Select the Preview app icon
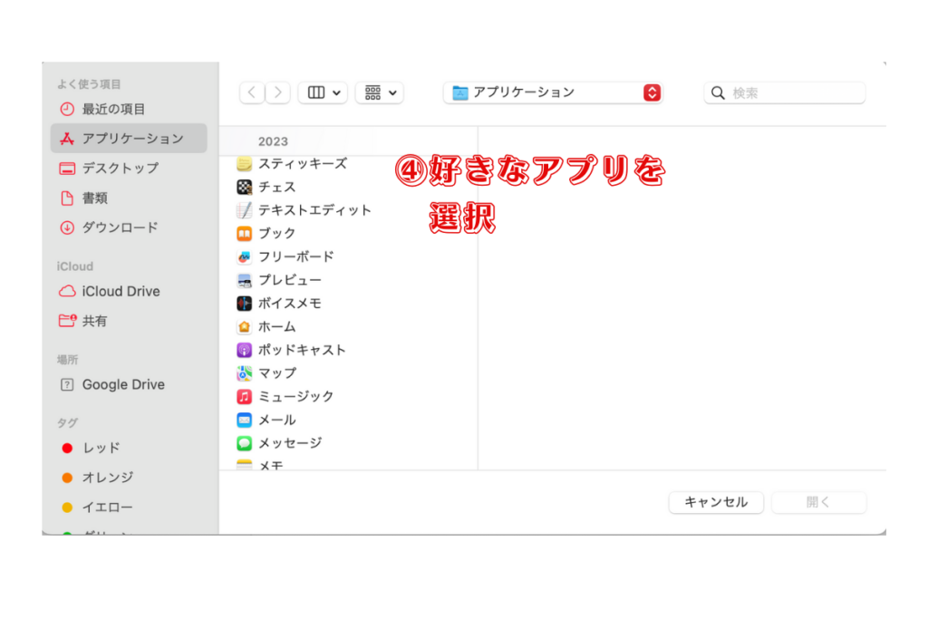Viewport: 928px width, 619px height. (x=244, y=280)
